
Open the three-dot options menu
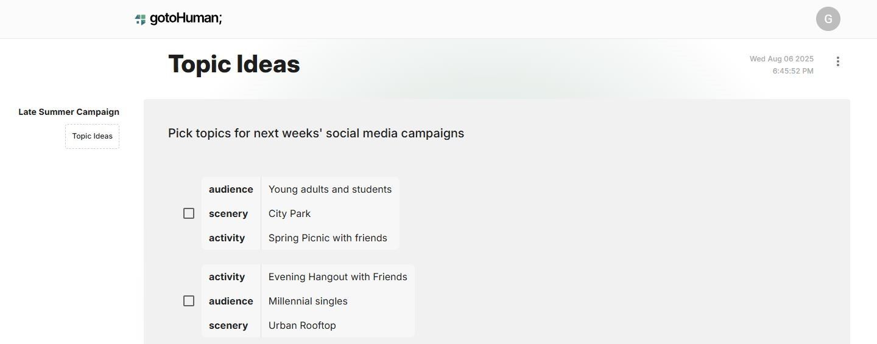pyautogui.click(x=838, y=61)
